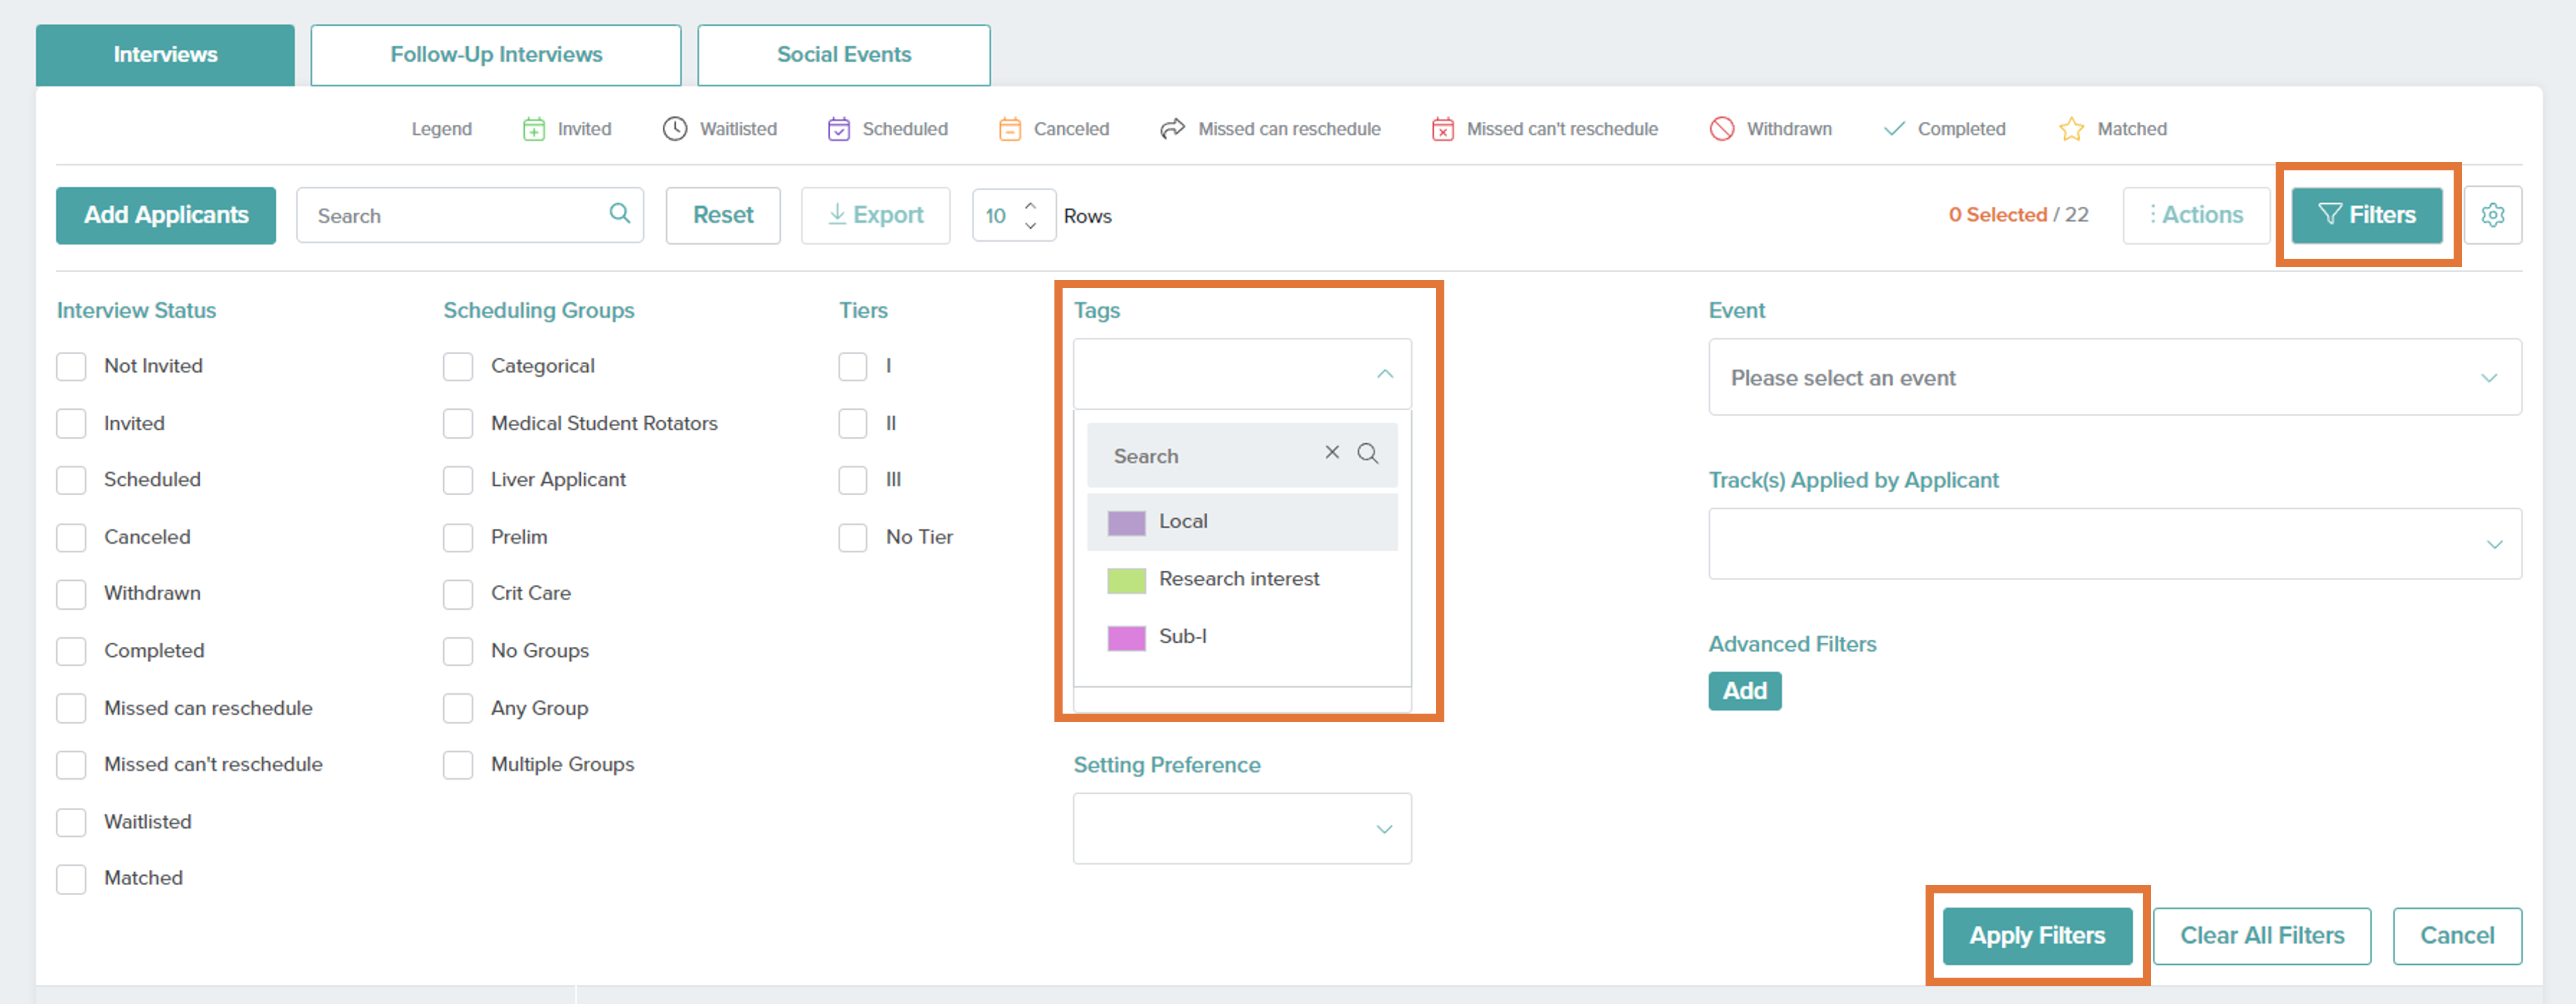Click the purple Local tag swatch
2576x1004 pixels.
[1126, 523]
